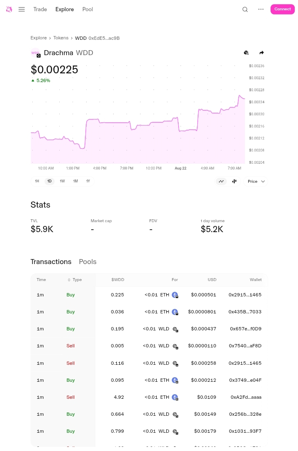
Task: Click the share arrow icon
Action: [262, 53]
